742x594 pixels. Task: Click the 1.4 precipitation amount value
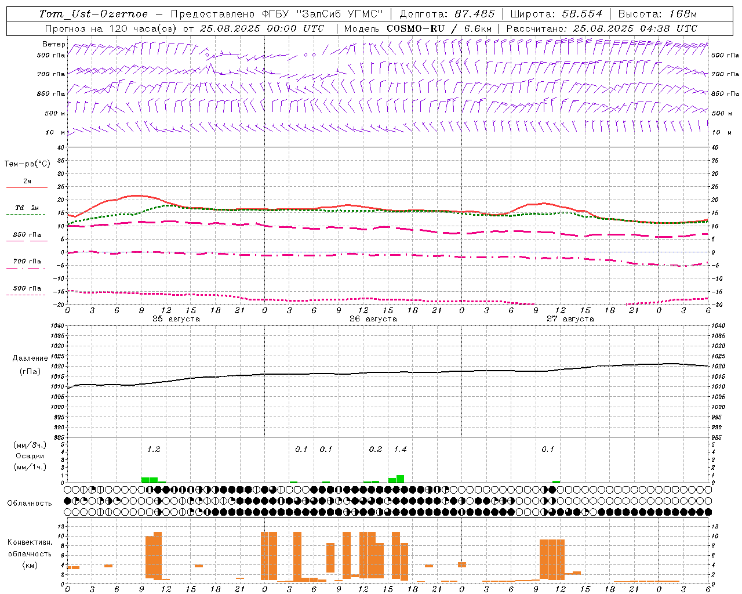click(x=400, y=449)
